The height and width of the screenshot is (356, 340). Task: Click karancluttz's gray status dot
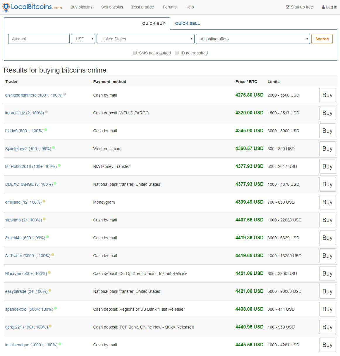click(46, 112)
